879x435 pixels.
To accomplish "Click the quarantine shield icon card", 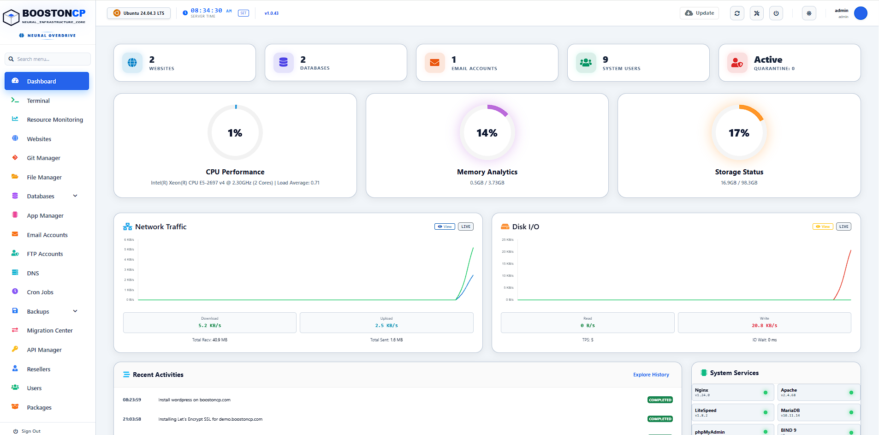I will tap(737, 63).
